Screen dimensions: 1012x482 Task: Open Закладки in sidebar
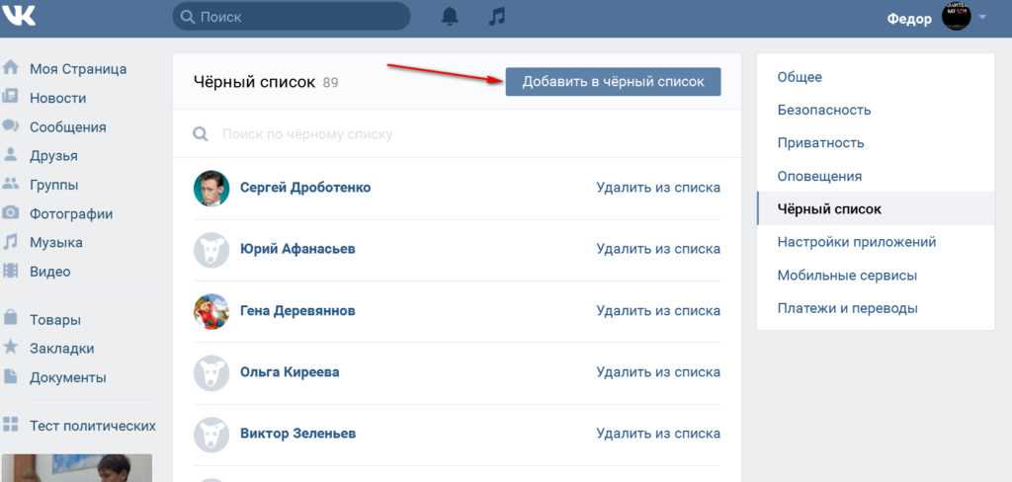(x=62, y=349)
